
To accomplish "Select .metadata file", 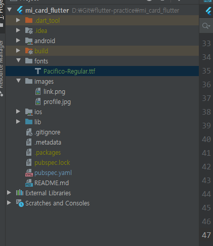I will 48,143.
